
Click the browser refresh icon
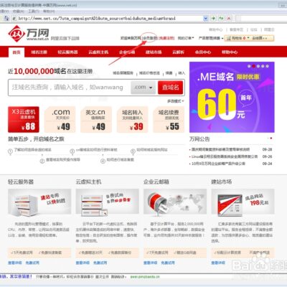(x=221, y=18)
